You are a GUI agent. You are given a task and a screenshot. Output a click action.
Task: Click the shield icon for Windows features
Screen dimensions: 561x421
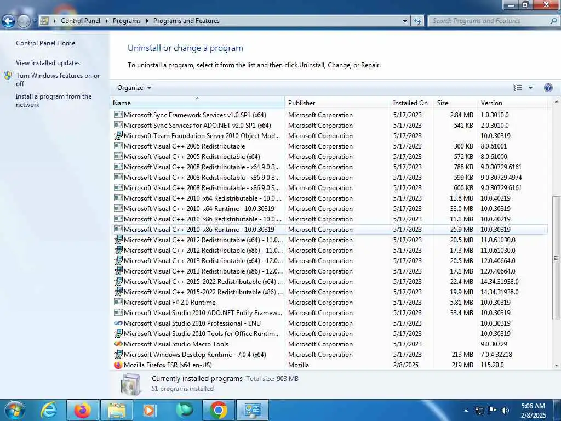(x=8, y=76)
